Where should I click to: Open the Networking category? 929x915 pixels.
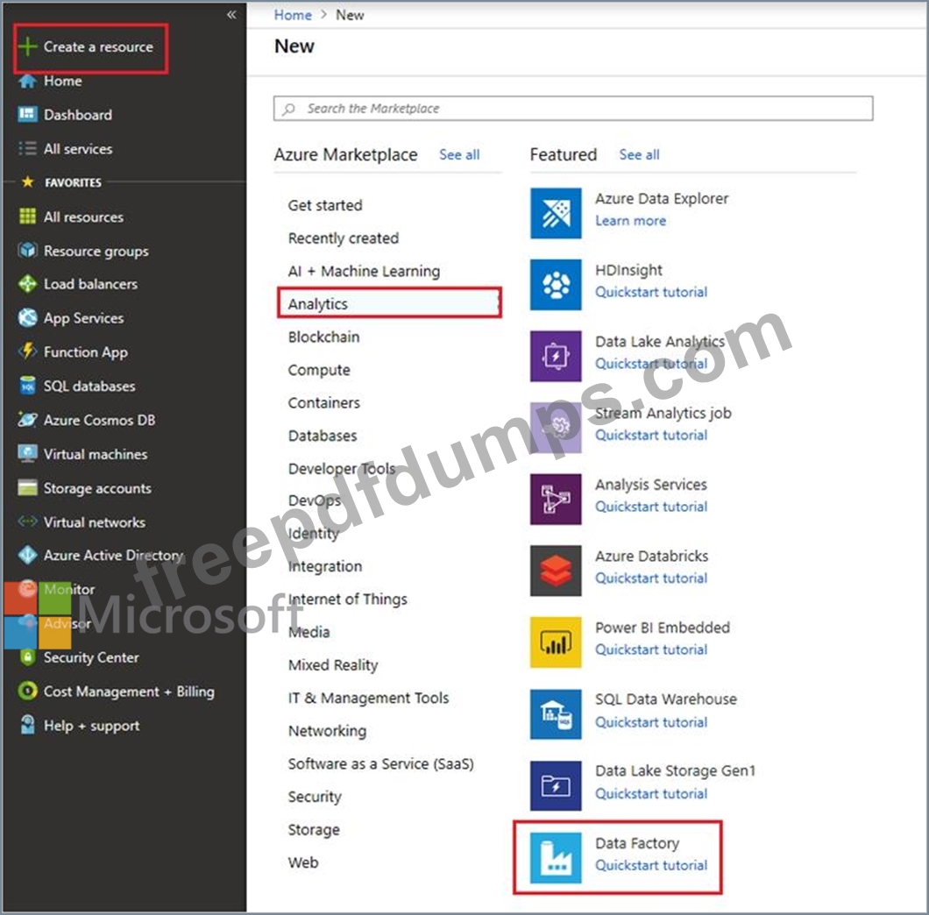pos(327,731)
